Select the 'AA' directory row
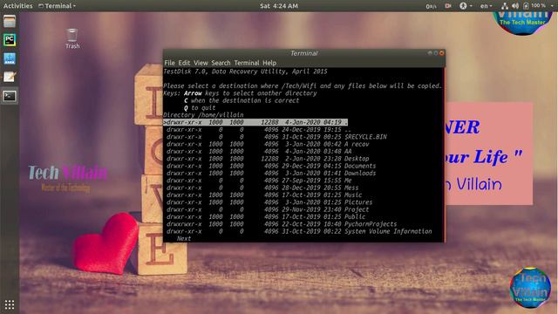The height and width of the screenshot is (314, 558). tap(259, 151)
